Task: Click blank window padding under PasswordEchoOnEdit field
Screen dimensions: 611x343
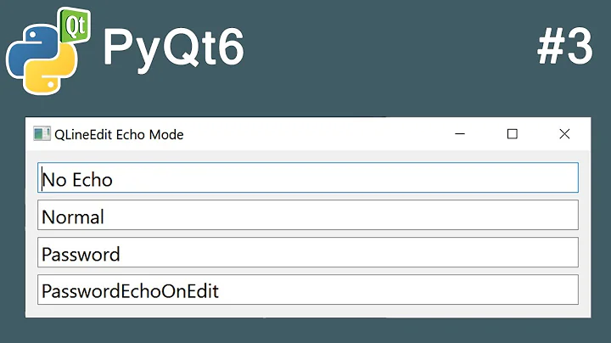Action: (x=305, y=311)
